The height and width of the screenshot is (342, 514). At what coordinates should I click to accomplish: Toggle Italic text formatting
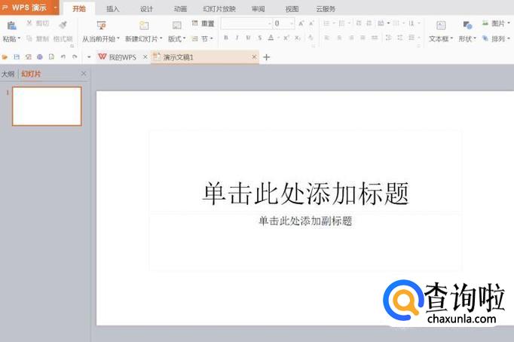tap(237, 38)
